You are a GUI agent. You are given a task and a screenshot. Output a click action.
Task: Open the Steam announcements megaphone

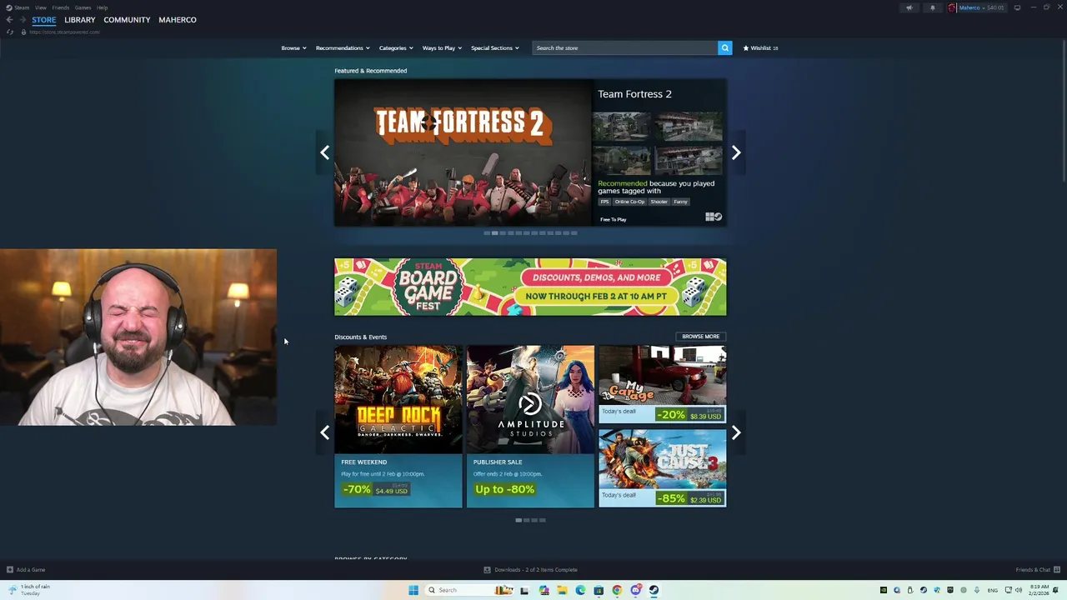tap(909, 7)
